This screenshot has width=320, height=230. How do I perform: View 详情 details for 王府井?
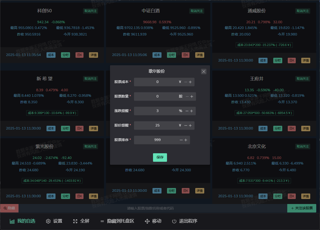pos(305,128)
